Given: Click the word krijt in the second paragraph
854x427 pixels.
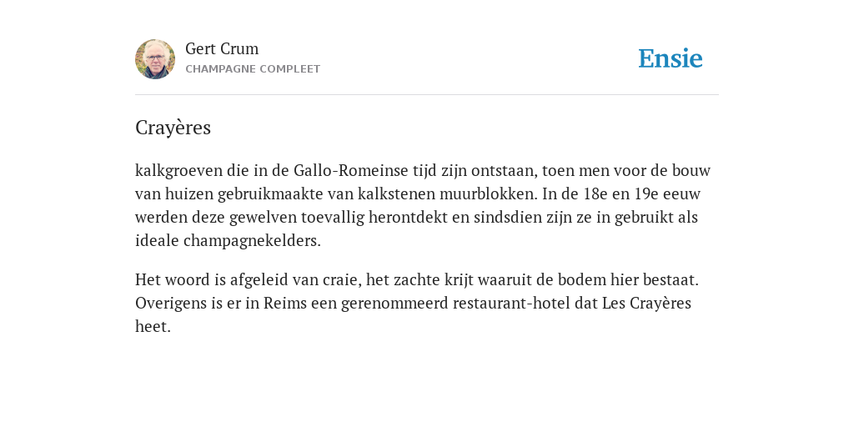Looking at the screenshot, I should (x=460, y=280).
